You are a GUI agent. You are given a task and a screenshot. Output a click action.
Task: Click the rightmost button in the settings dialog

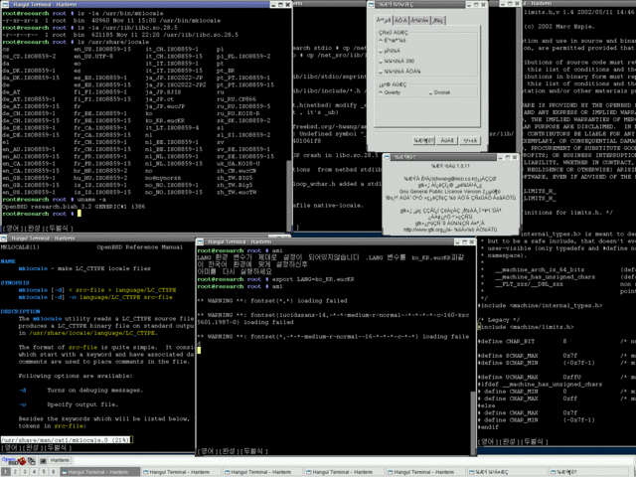(470, 140)
